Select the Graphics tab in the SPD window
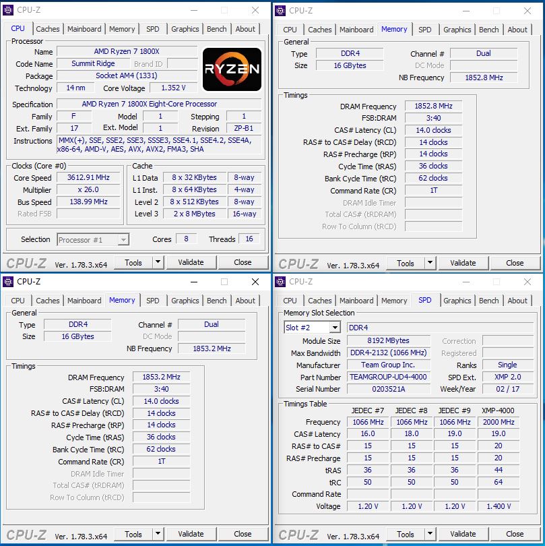 457,301
